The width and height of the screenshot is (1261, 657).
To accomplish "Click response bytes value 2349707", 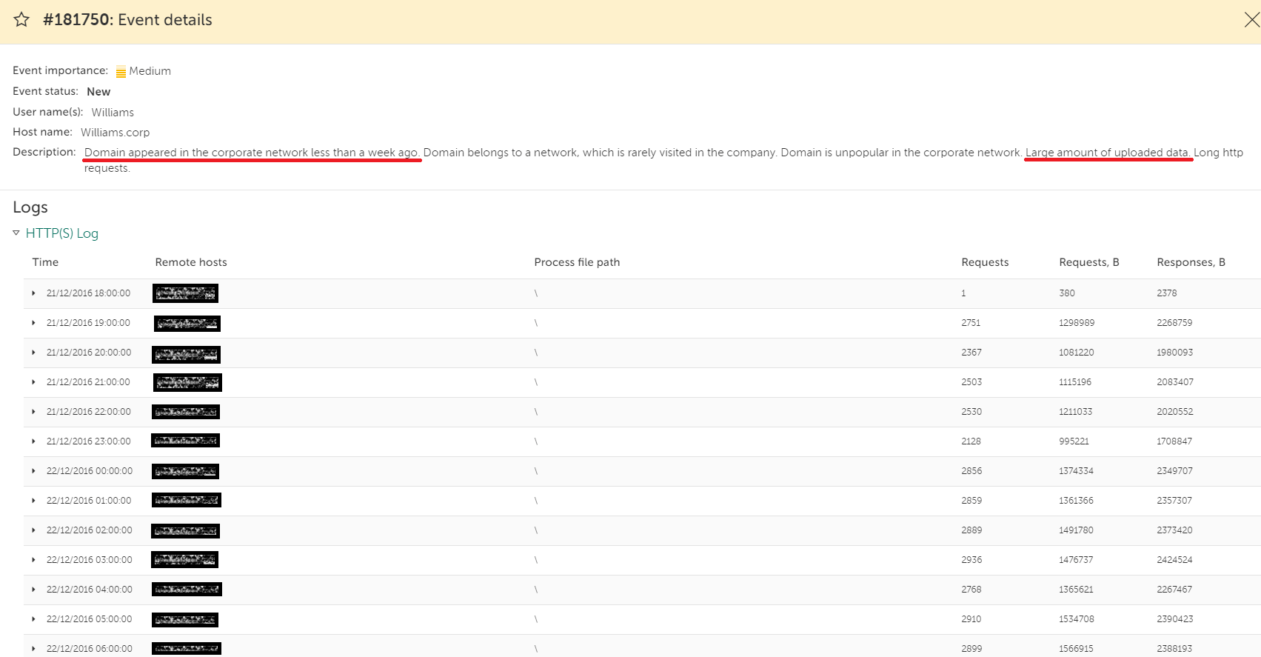I will tap(1175, 471).
